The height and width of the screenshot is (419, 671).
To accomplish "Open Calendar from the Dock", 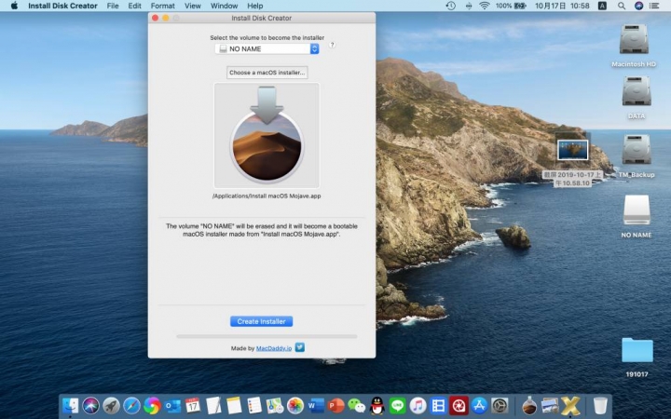I will [x=193, y=405].
